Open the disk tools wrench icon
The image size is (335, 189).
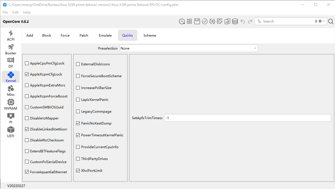point(220,21)
